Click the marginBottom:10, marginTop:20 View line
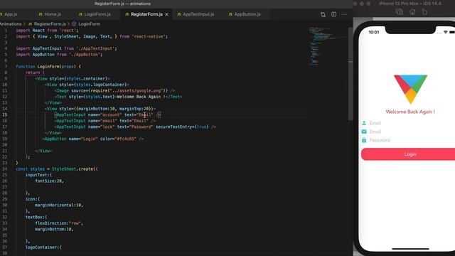The width and height of the screenshot is (455, 256). pyautogui.click(x=100, y=109)
